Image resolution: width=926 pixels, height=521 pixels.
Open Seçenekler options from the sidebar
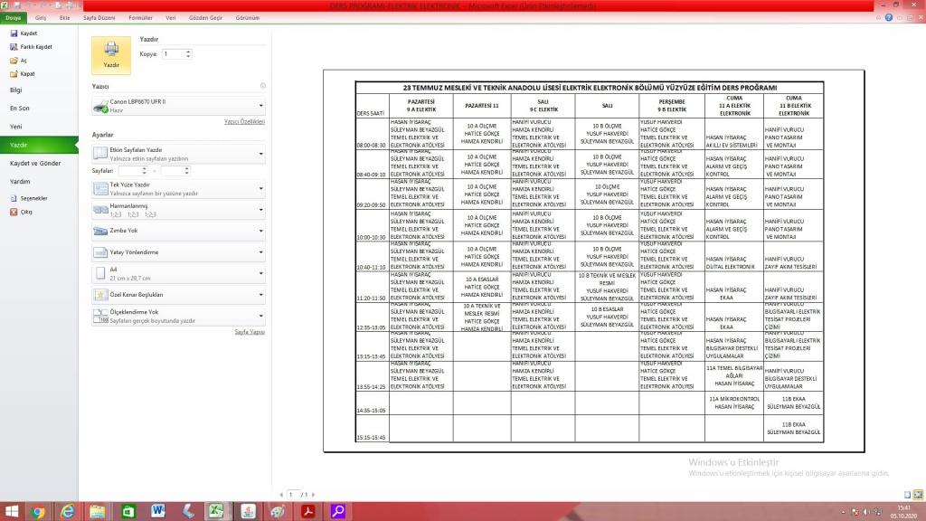click(33, 198)
